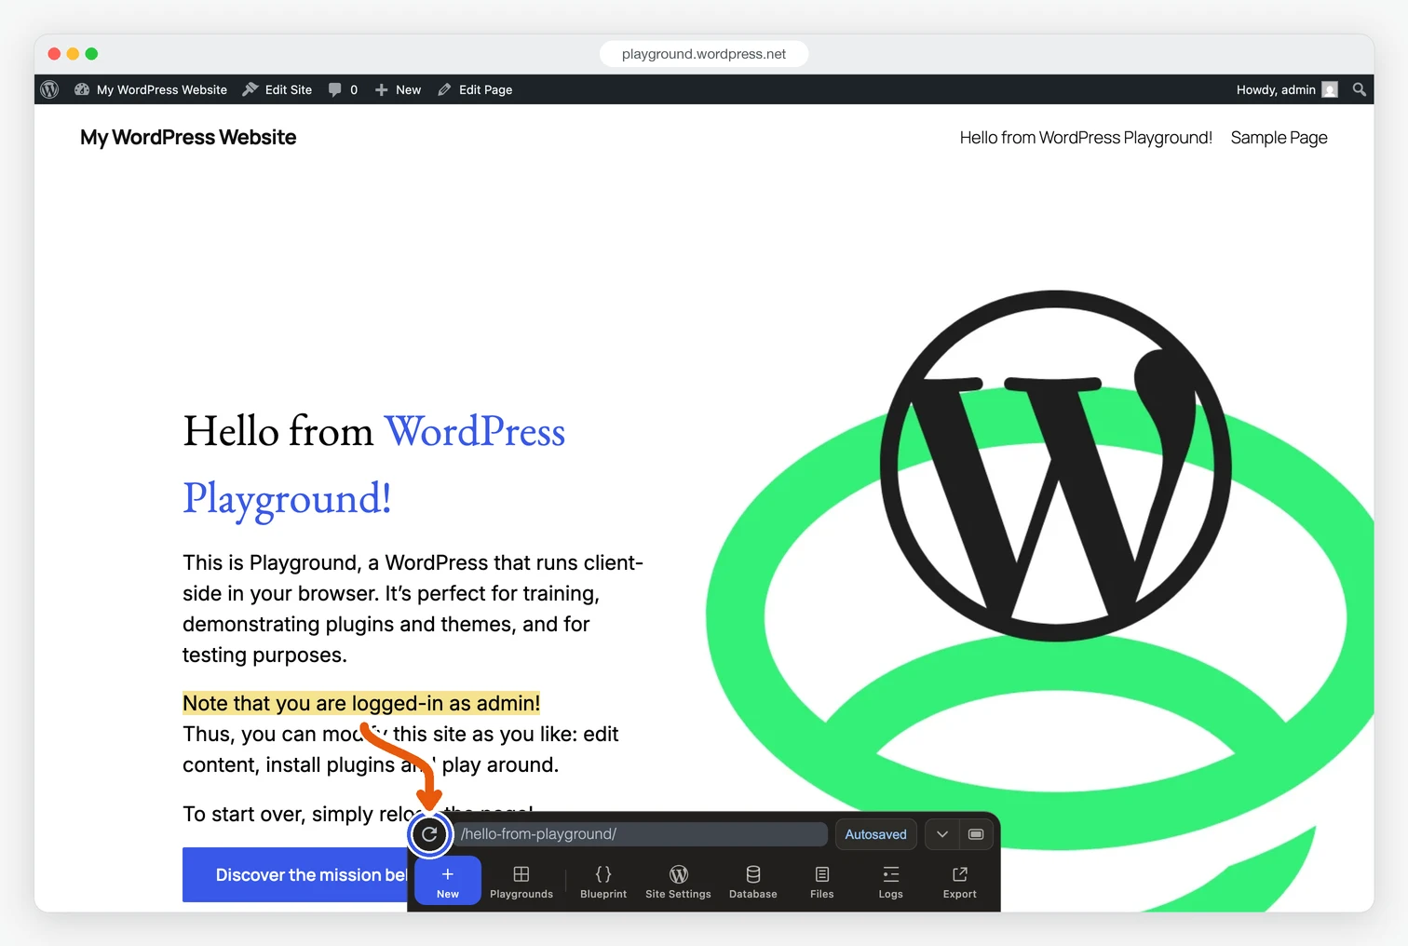
Task: Click the large WordPress logo image
Action: [1056, 466]
